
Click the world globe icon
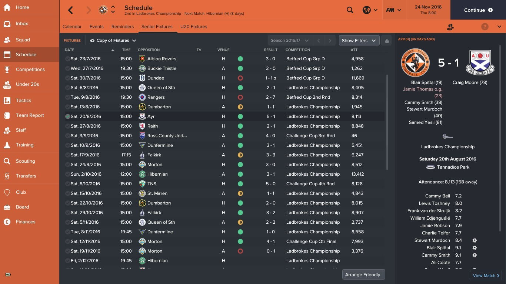coord(367,10)
